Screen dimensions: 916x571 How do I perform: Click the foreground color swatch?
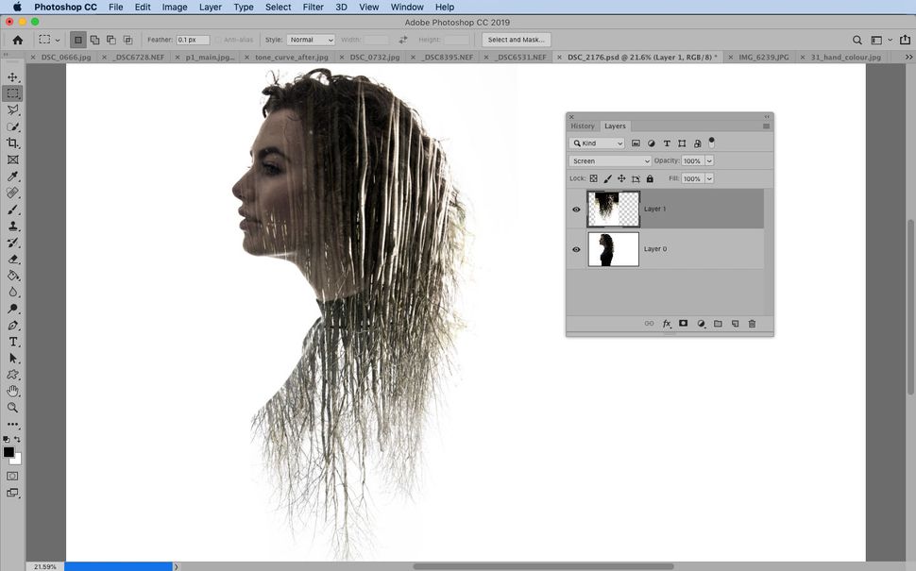8,449
